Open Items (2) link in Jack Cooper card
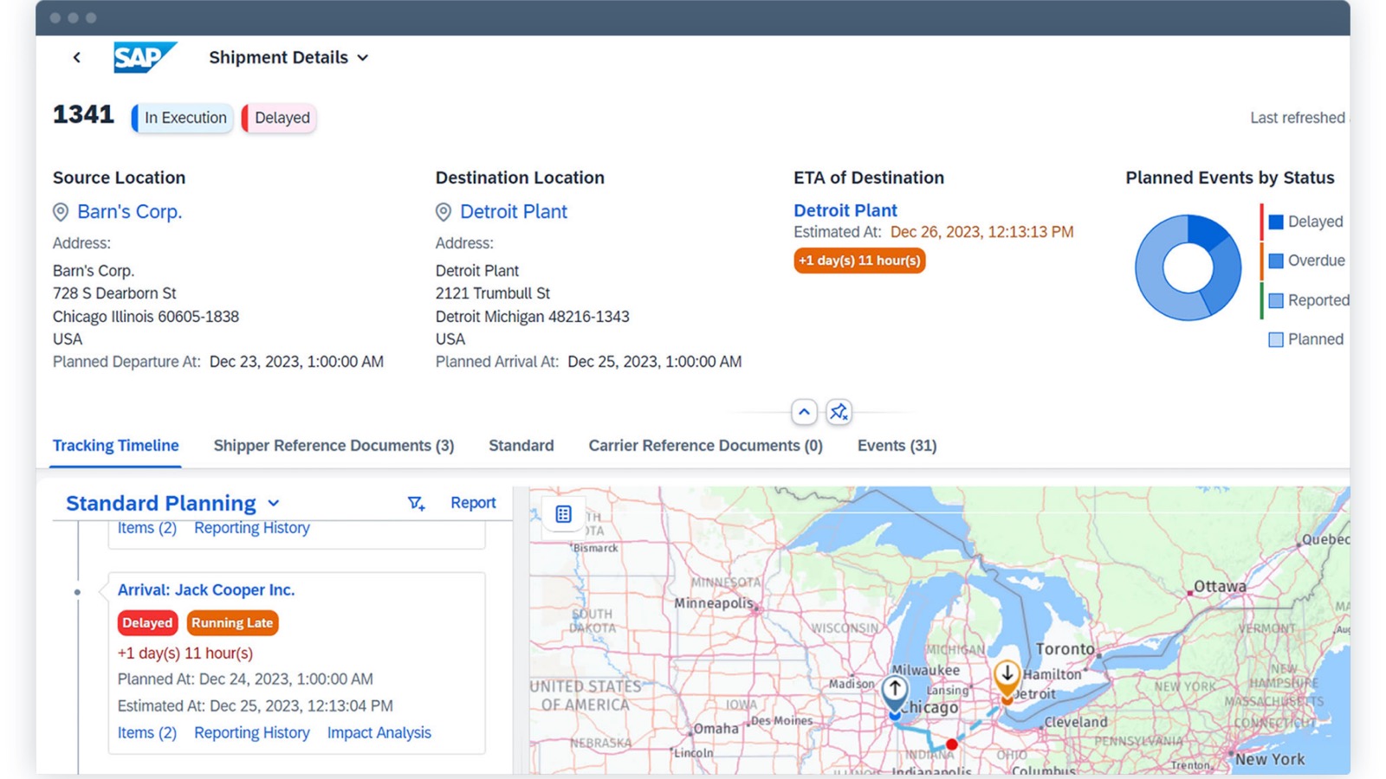This screenshot has width=1386, height=779. pyautogui.click(x=147, y=733)
